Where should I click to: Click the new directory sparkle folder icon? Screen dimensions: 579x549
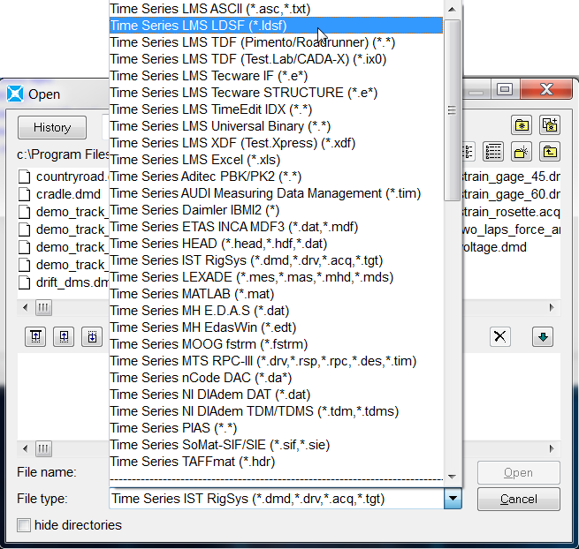click(522, 152)
